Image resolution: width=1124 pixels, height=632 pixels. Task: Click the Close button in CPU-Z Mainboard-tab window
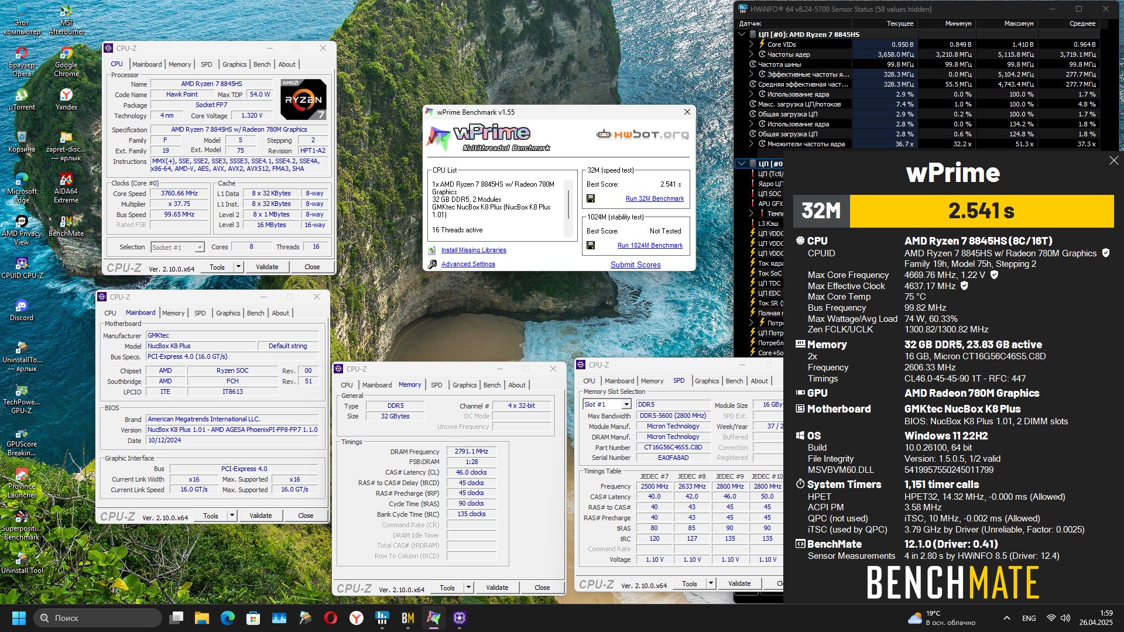[x=306, y=516]
